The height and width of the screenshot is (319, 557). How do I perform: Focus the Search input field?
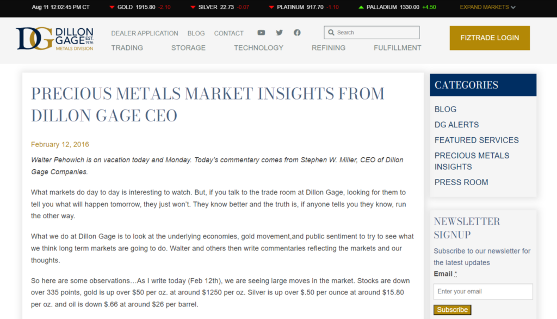(x=372, y=32)
